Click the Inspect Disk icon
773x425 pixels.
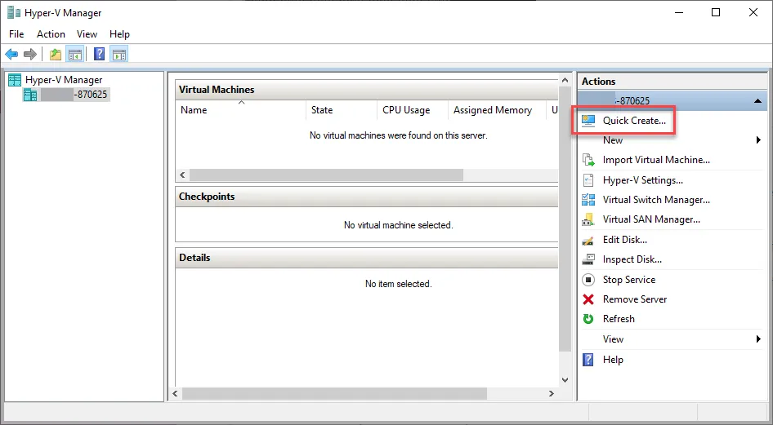[x=588, y=259]
